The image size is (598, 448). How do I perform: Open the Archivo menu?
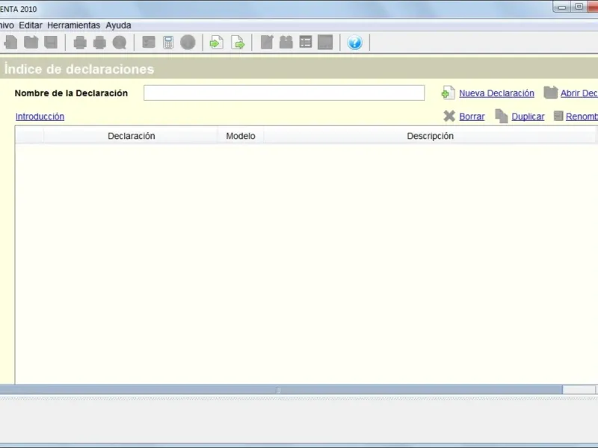pos(7,25)
